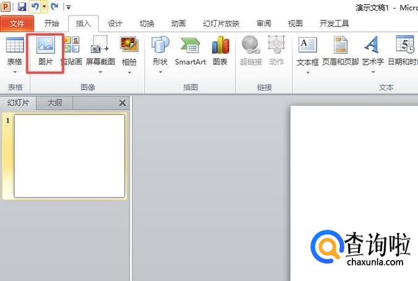Expand the 表格 table dropdown arrow
This screenshot has height=281, width=418.
pos(15,72)
